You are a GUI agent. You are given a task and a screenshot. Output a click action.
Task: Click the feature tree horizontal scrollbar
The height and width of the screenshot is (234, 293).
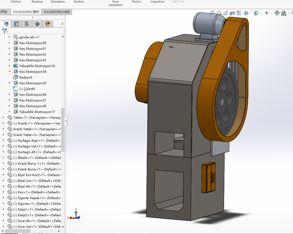pos(18,231)
